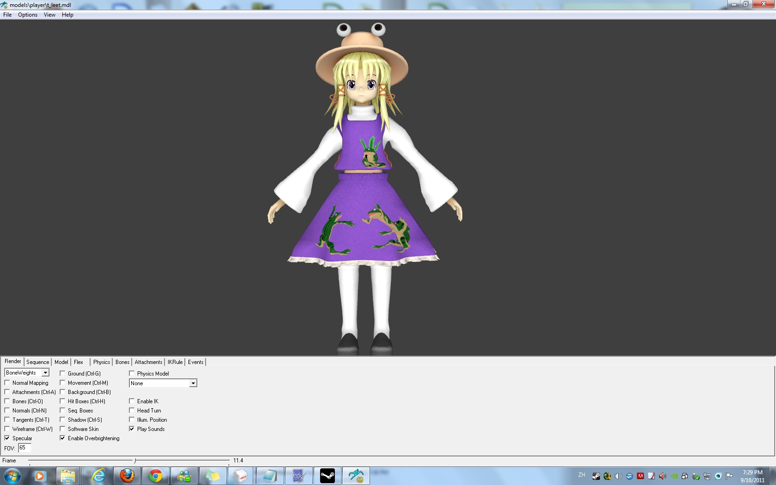Open the NVIDIA tray icon

click(674, 476)
